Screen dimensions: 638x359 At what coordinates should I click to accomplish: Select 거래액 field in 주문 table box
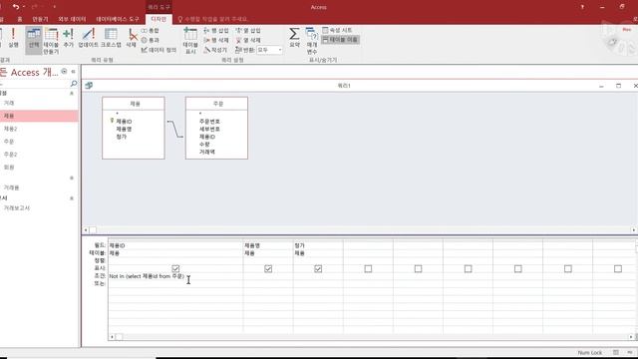[206, 152]
